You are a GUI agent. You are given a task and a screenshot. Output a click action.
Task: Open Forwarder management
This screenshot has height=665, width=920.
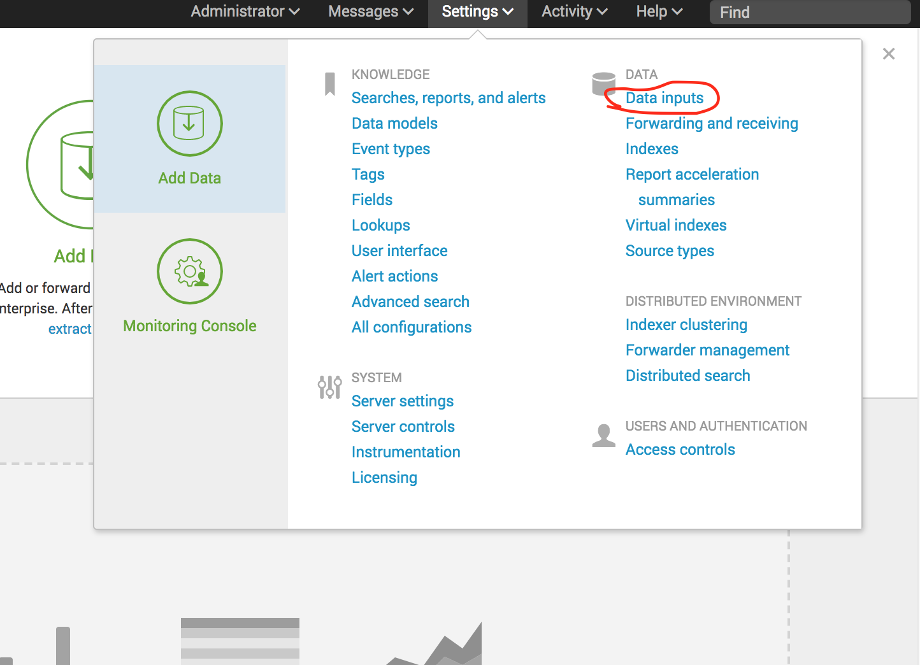707,350
